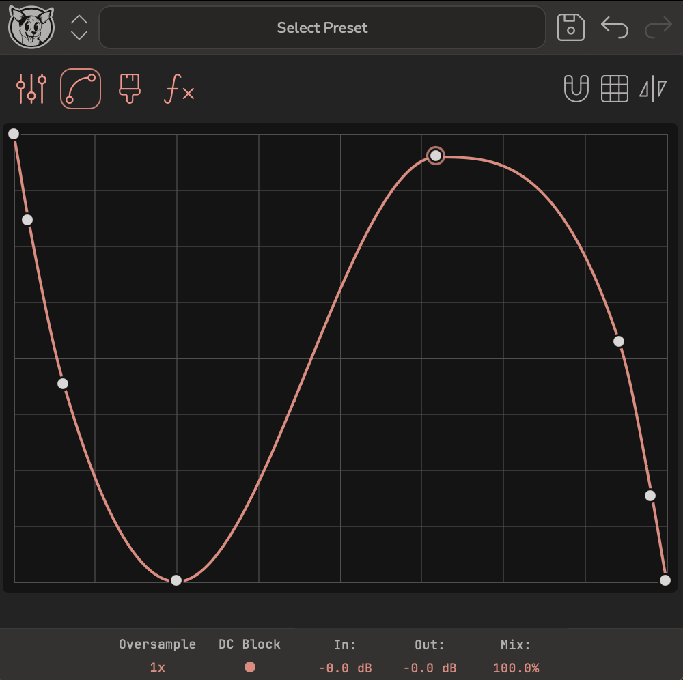Image resolution: width=683 pixels, height=680 pixels.
Task: Select the highlighted node at the curve peak
Action: click(x=436, y=156)
